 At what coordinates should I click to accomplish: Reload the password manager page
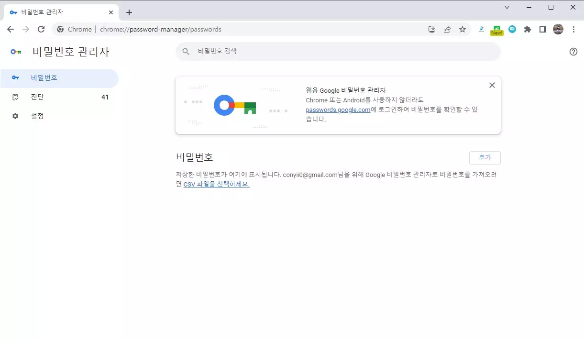[x=41, y=29]
